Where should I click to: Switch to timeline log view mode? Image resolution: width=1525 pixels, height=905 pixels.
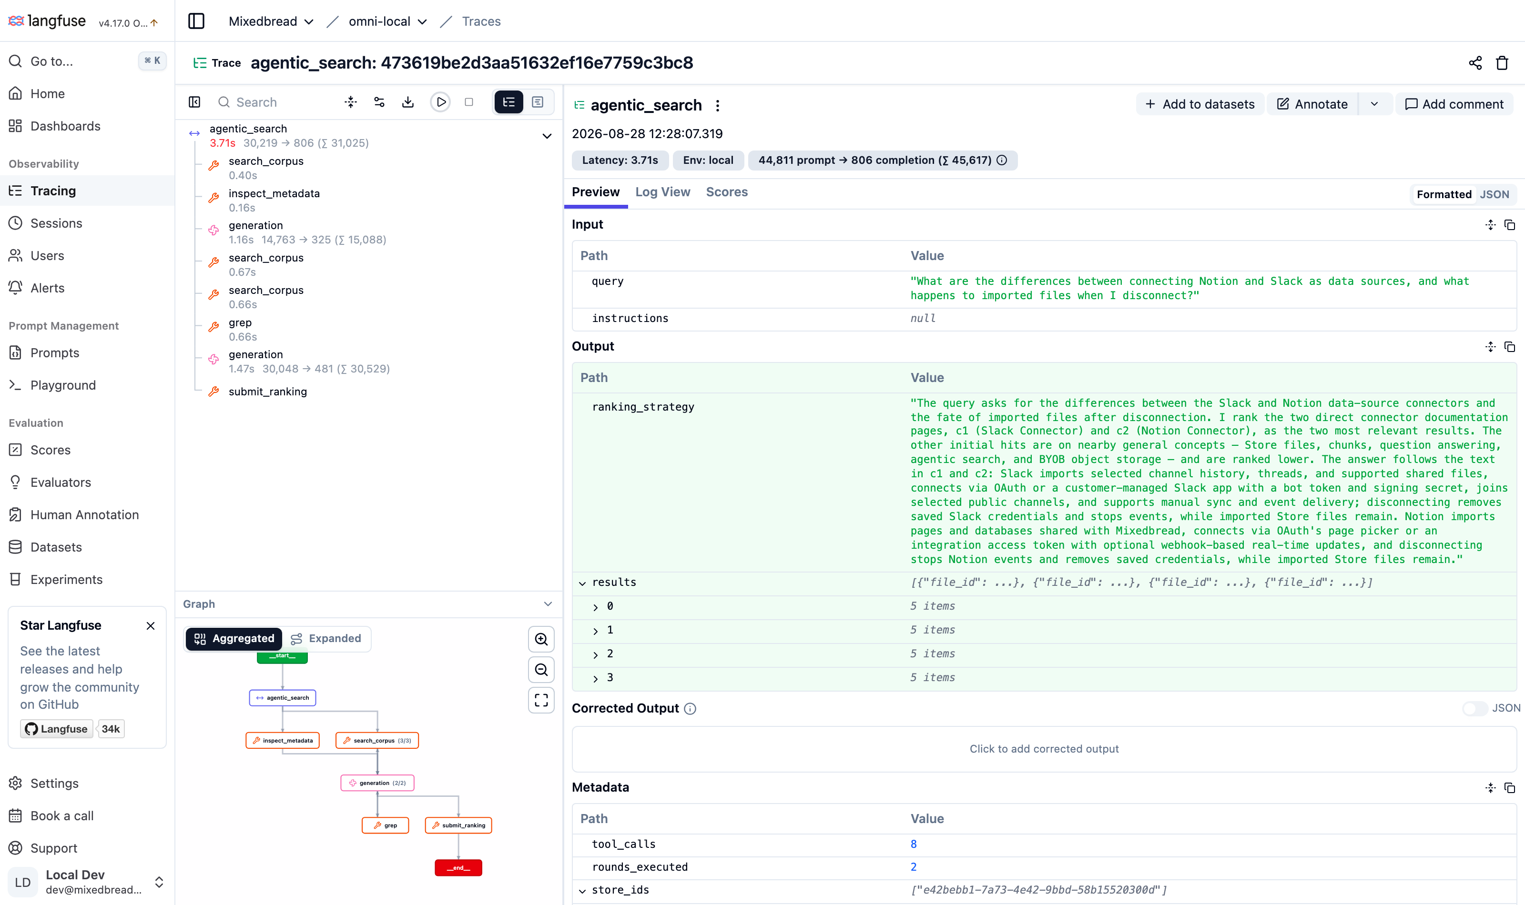[x=538, y=102]
